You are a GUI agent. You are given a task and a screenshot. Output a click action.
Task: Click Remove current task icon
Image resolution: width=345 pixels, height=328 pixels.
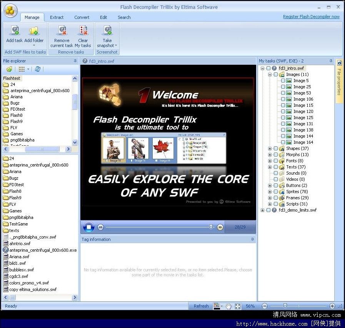[x=62, y=30]
